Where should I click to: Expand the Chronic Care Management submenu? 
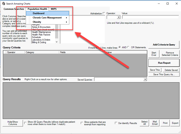click(47, 18)
